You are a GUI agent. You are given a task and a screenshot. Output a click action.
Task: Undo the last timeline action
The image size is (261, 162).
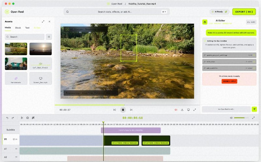coord(7,118)
